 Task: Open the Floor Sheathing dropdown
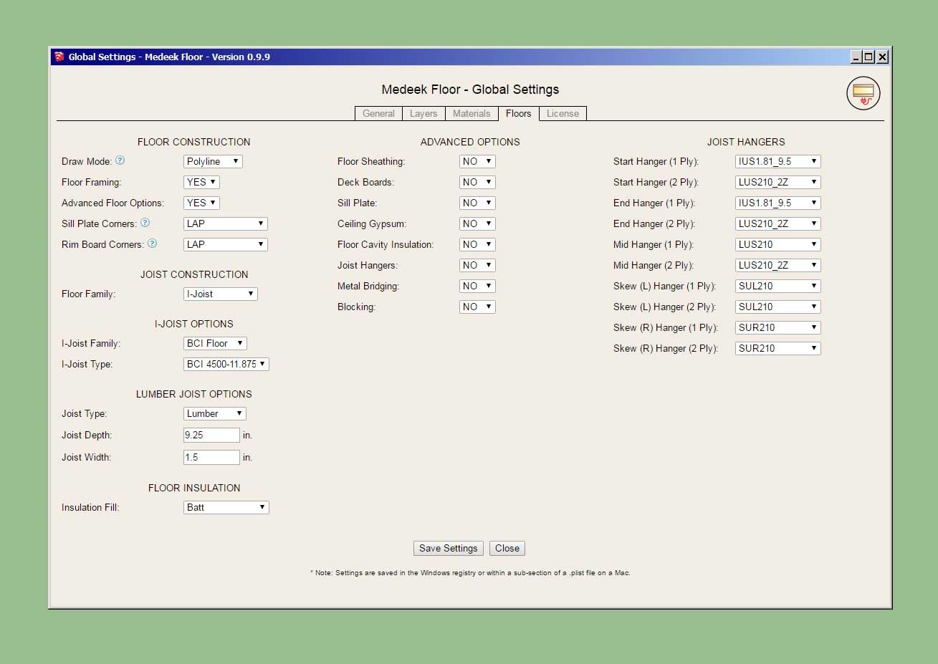click(477, 161)
